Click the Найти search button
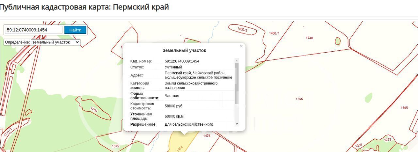The image size is (418, 152). [75, 30]
